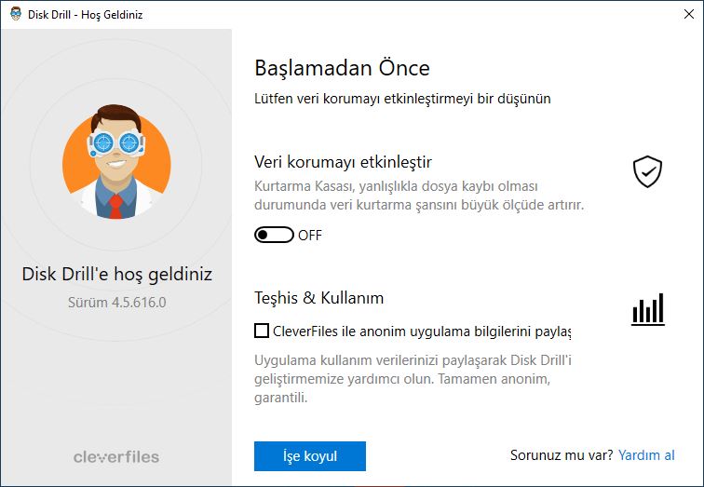
Task: Click the "Veri korumayı etkinleştir" heading
Action: [x=343, y=162]
